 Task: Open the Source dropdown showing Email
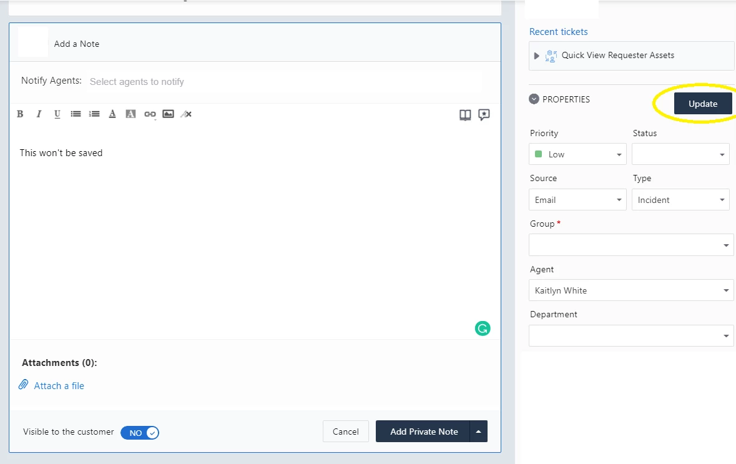pyautogui.click(x=577, y=200)
